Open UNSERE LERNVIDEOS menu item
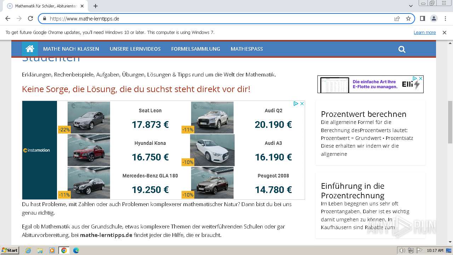 click(135, 49)
